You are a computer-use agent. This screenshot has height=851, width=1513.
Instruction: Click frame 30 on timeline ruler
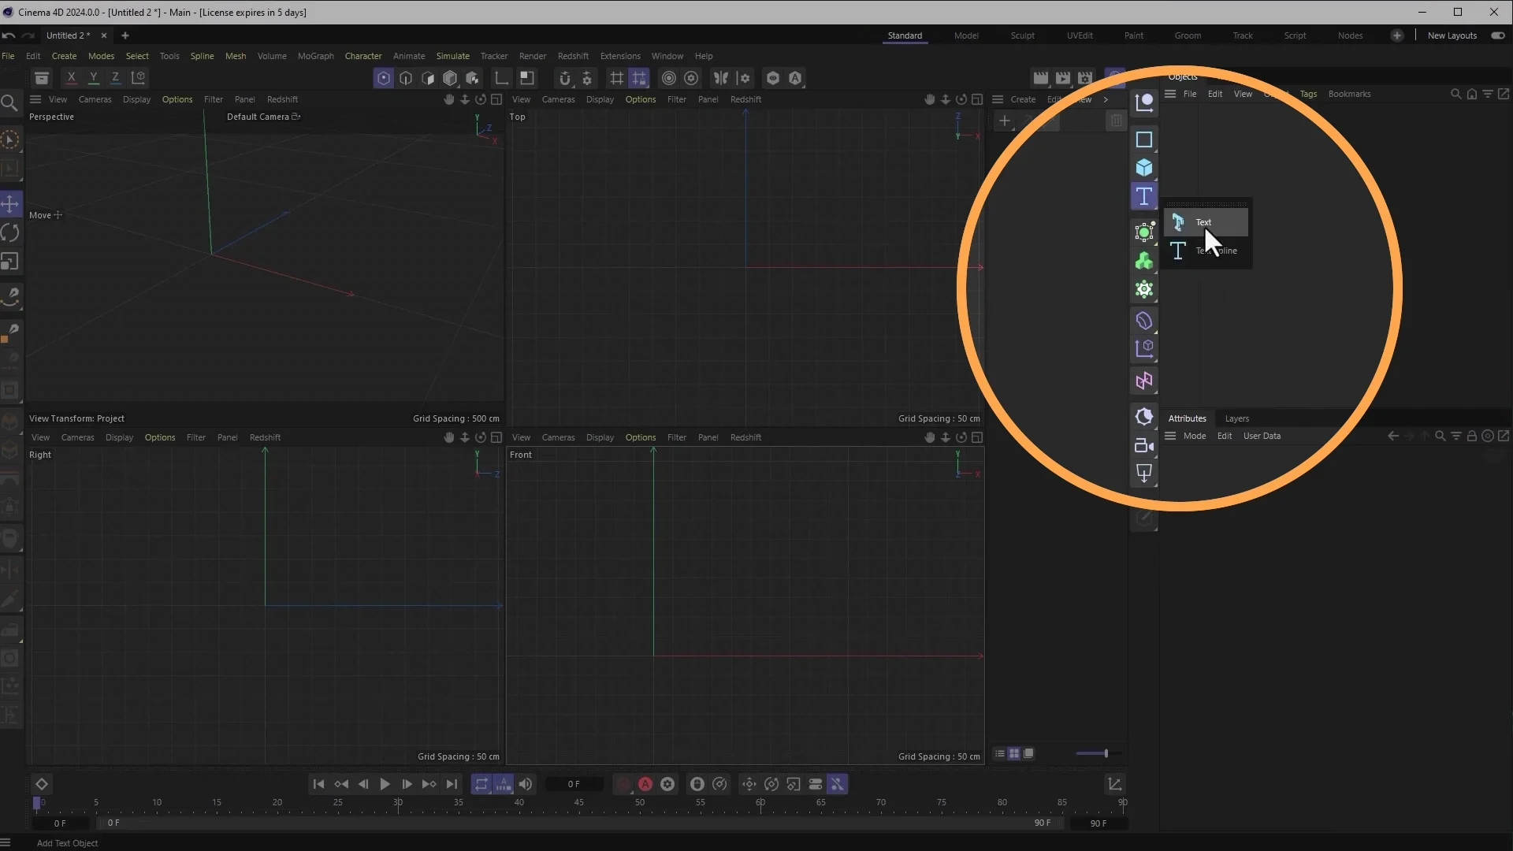[x=398, y=802]
